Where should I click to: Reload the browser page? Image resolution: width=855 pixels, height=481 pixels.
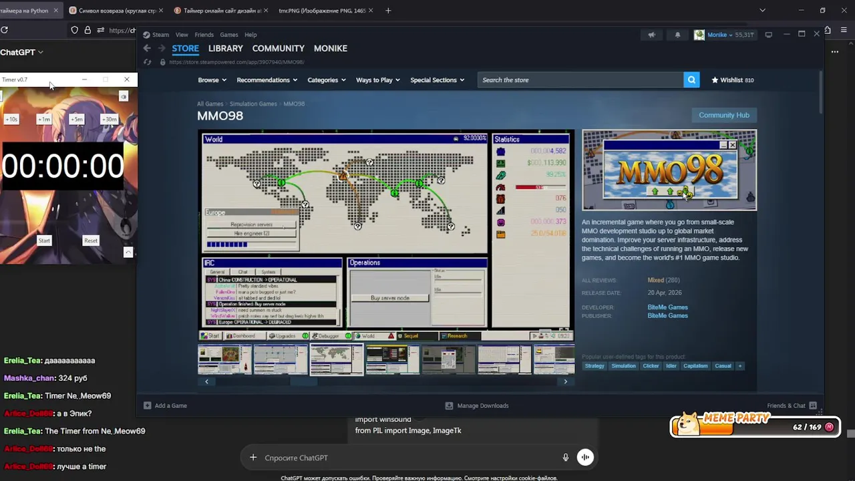pyautogui.click(x=5, y=30)
